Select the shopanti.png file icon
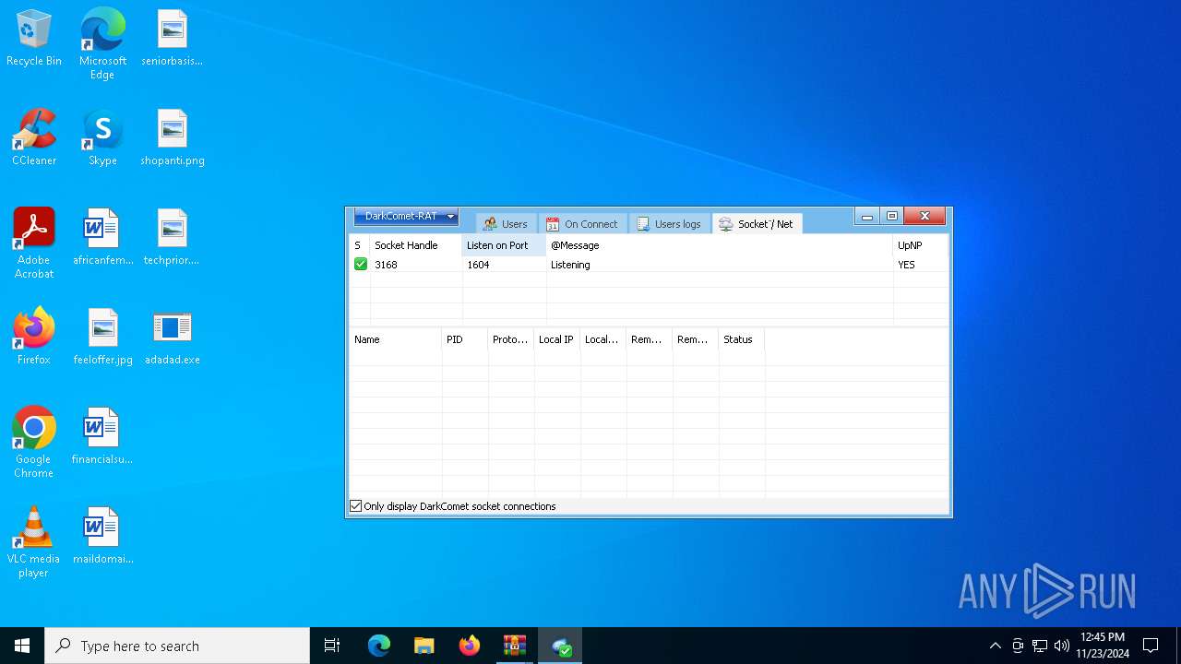The height and width of the screenshot is (664, 1181). pyautogui.click(x=173, y=138)
